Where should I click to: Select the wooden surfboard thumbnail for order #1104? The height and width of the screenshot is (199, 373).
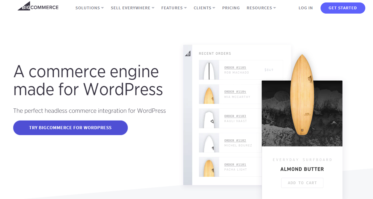(209, 94)
